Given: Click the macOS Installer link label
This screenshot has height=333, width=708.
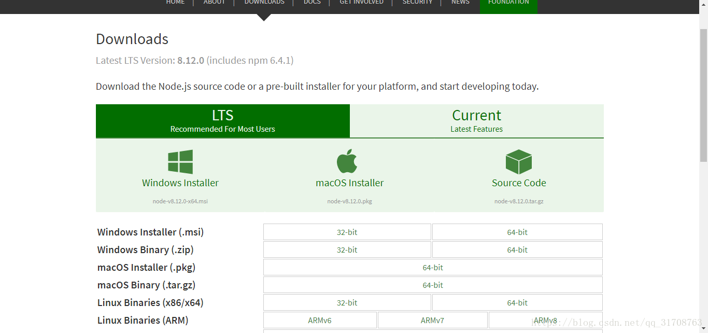Looking at the screenshot, I should click(x=350, y=183).
